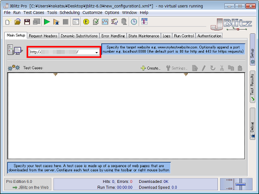Open the File menu
Image resolution: width=259 pixels, height=194 pixels.
coord(7,12)
